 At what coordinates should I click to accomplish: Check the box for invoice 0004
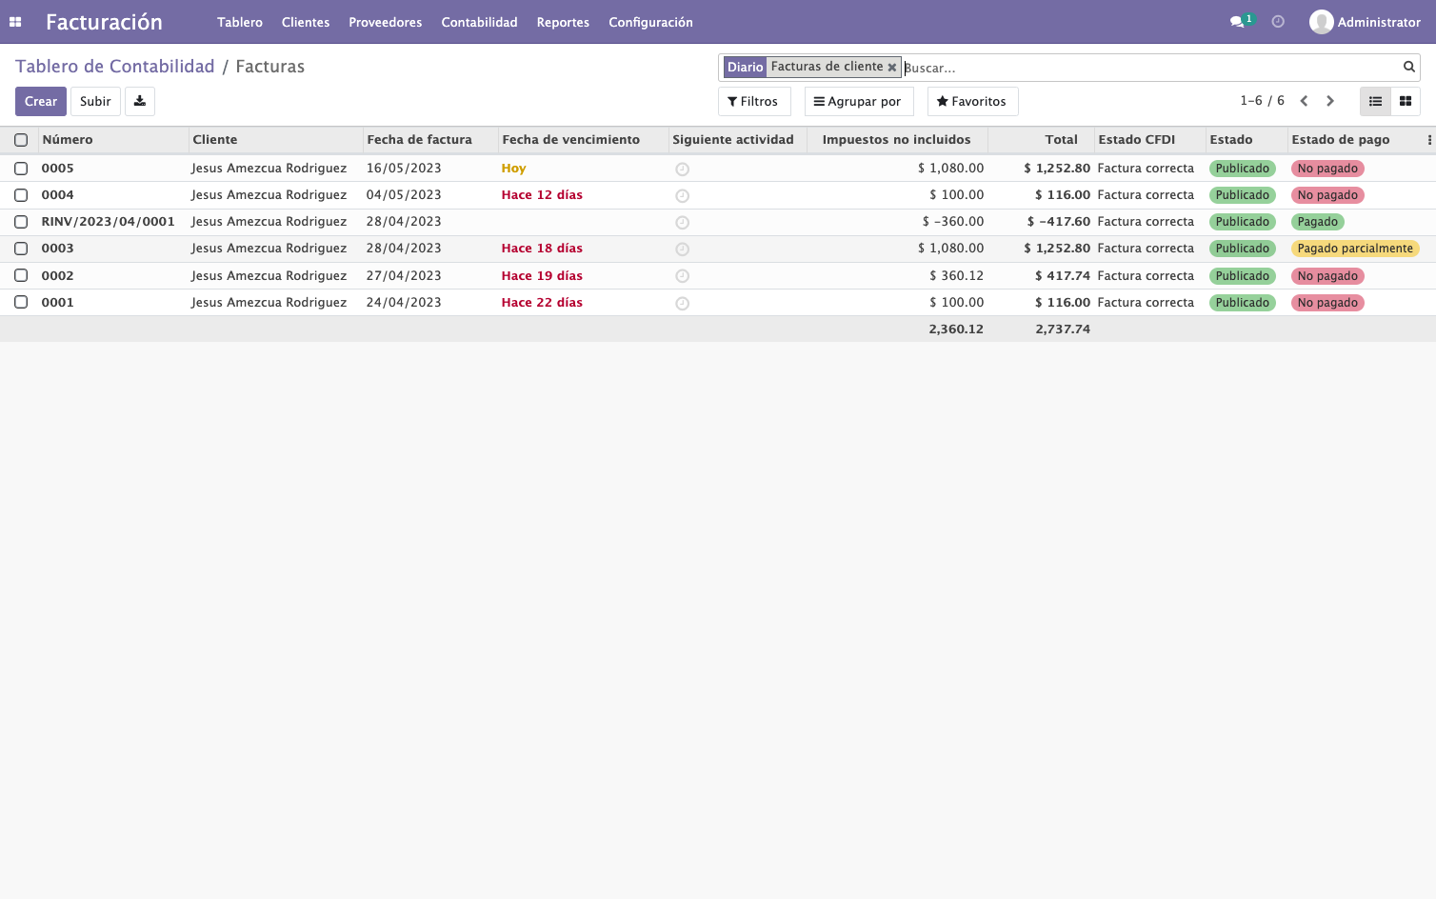click(x=21, y=195)
